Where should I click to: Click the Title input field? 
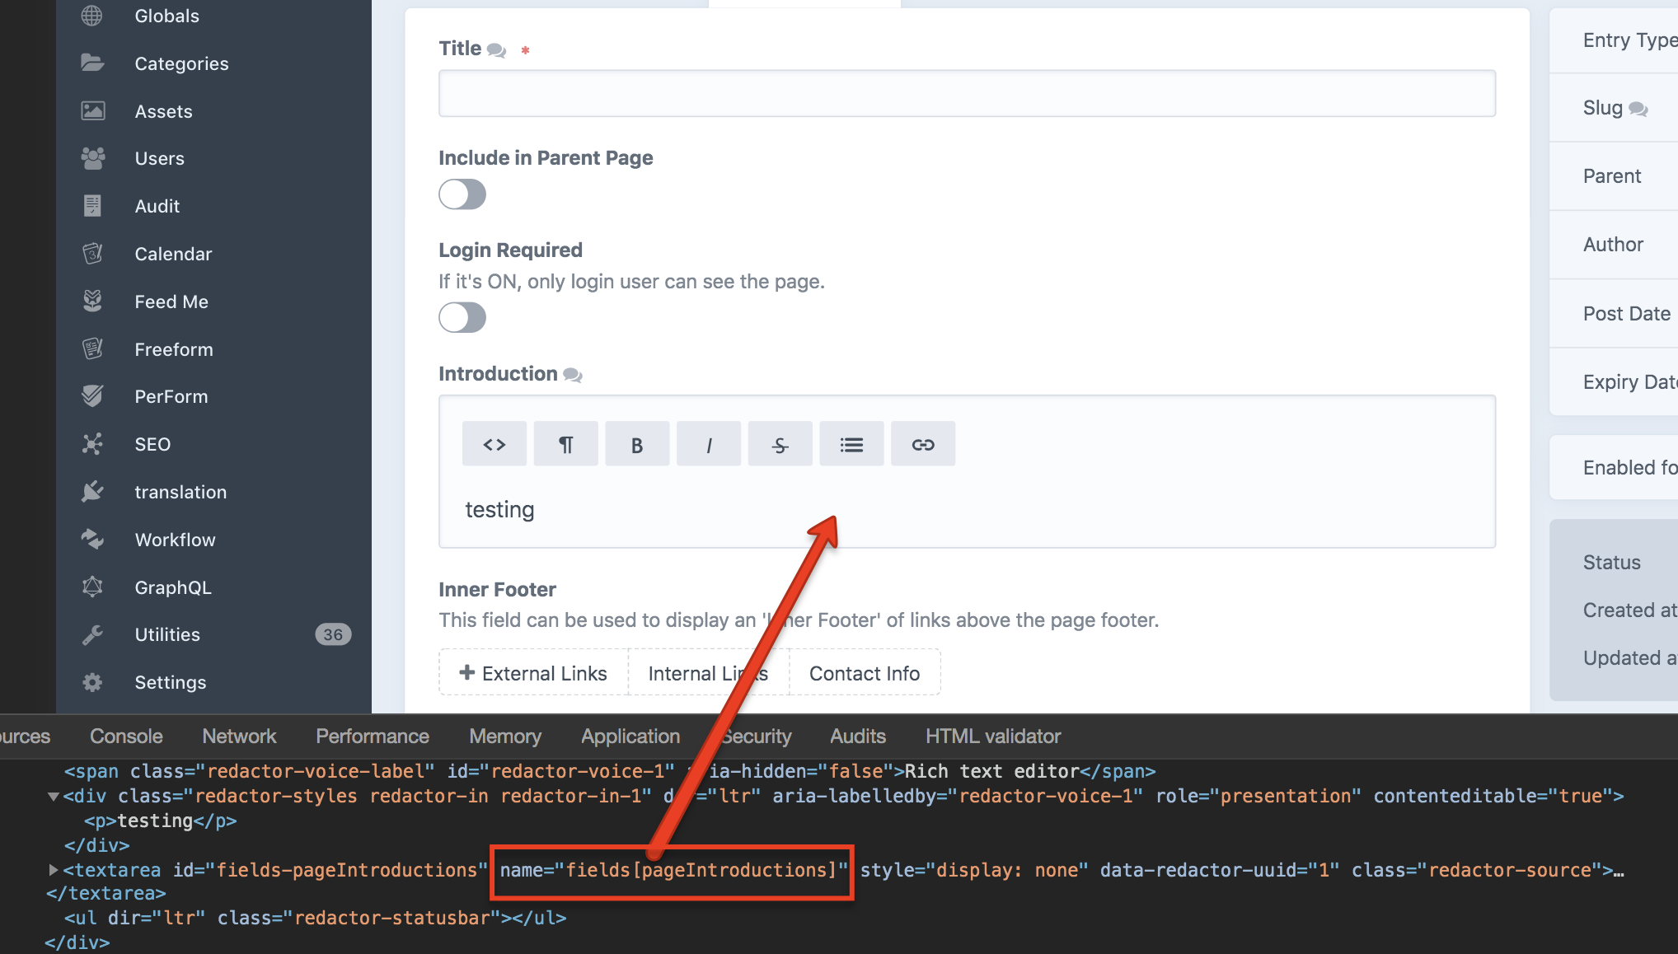point(965,93)
